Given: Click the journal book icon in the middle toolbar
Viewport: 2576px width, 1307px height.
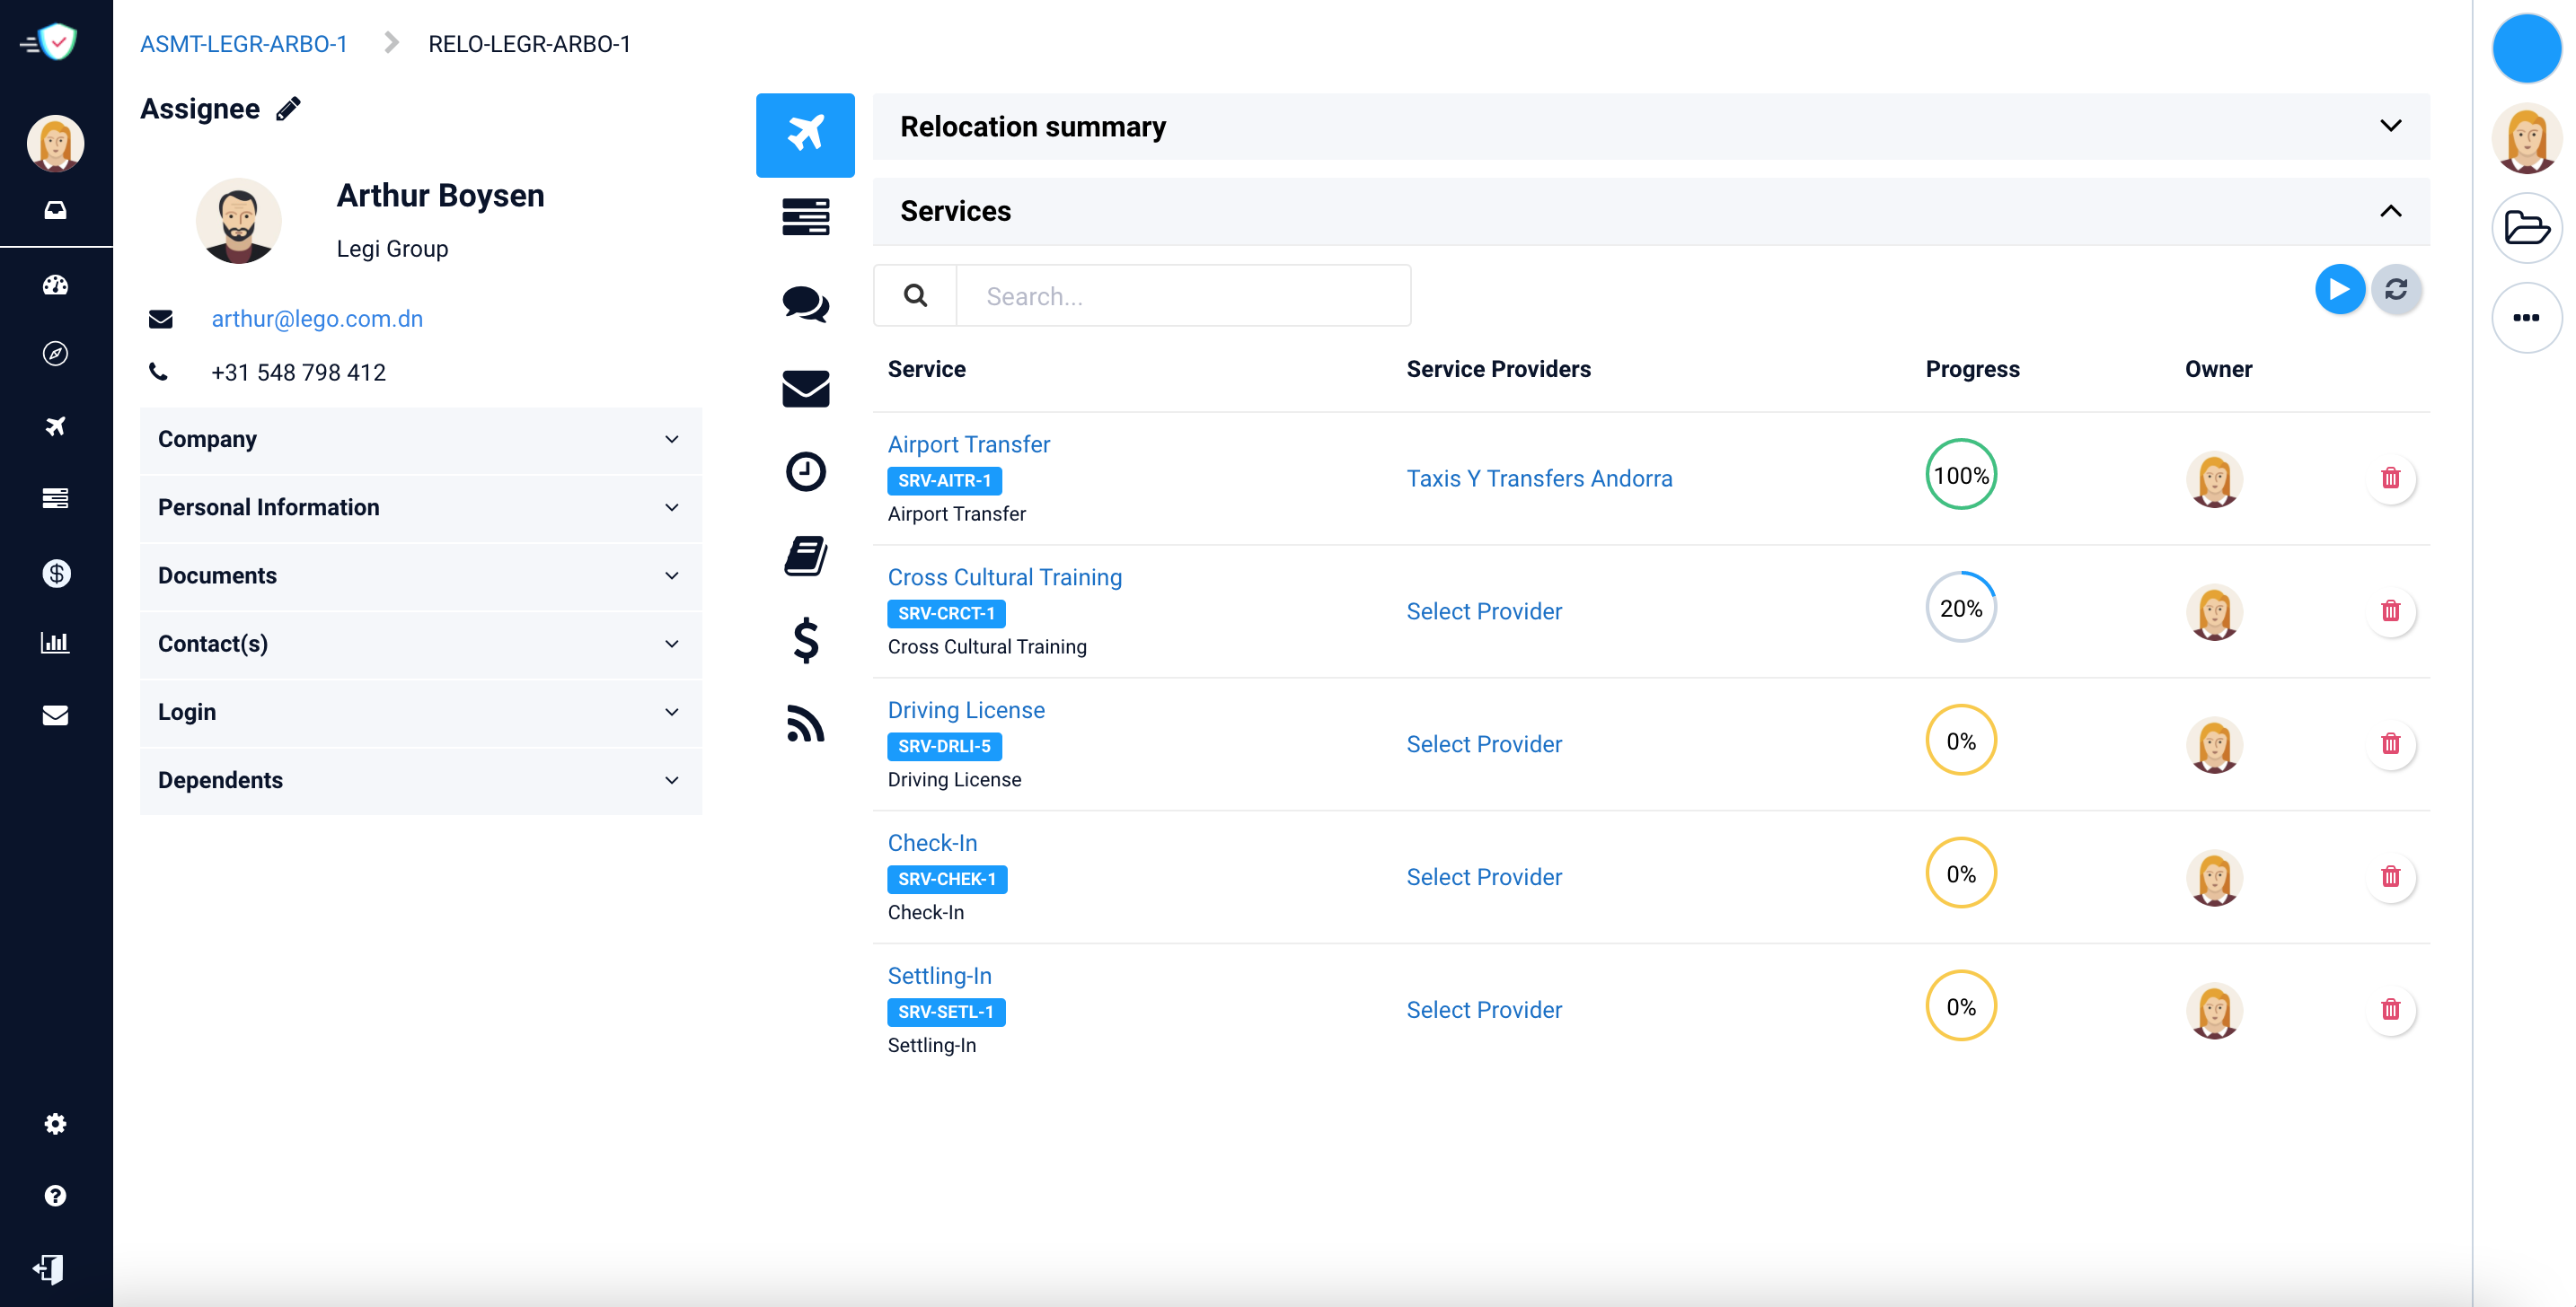Looking at the screenshot, I should point(805,556).
